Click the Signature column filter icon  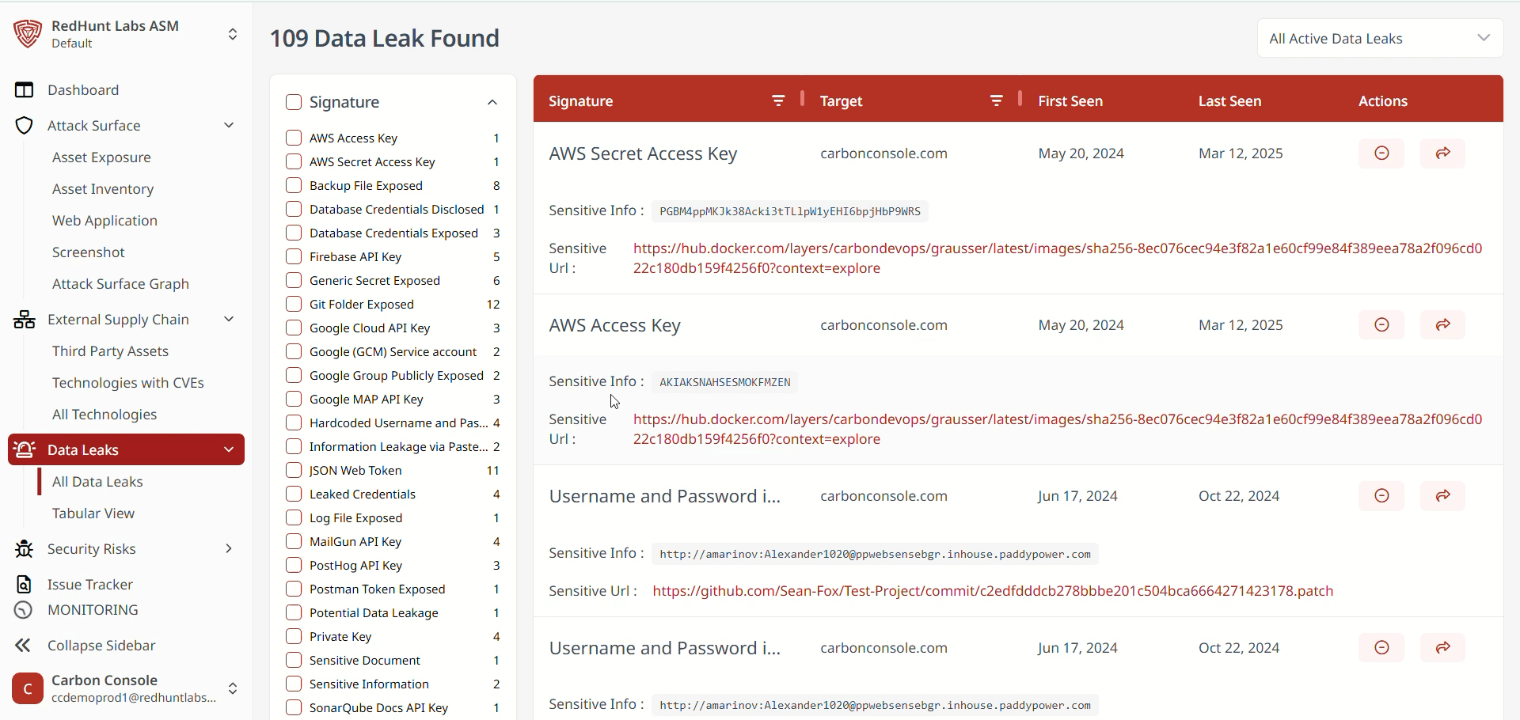pos(779,100)
